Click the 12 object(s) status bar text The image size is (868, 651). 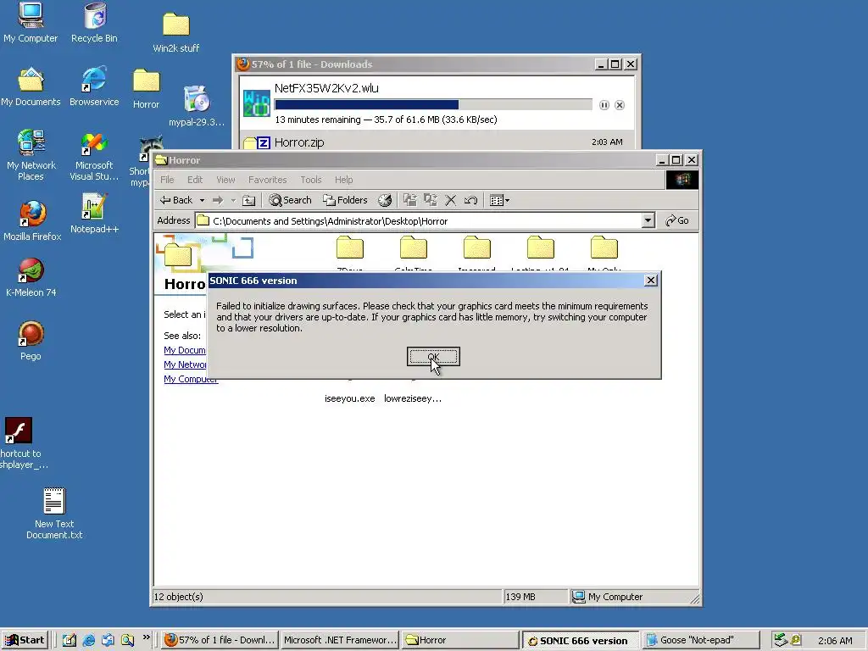coord(178,597)
